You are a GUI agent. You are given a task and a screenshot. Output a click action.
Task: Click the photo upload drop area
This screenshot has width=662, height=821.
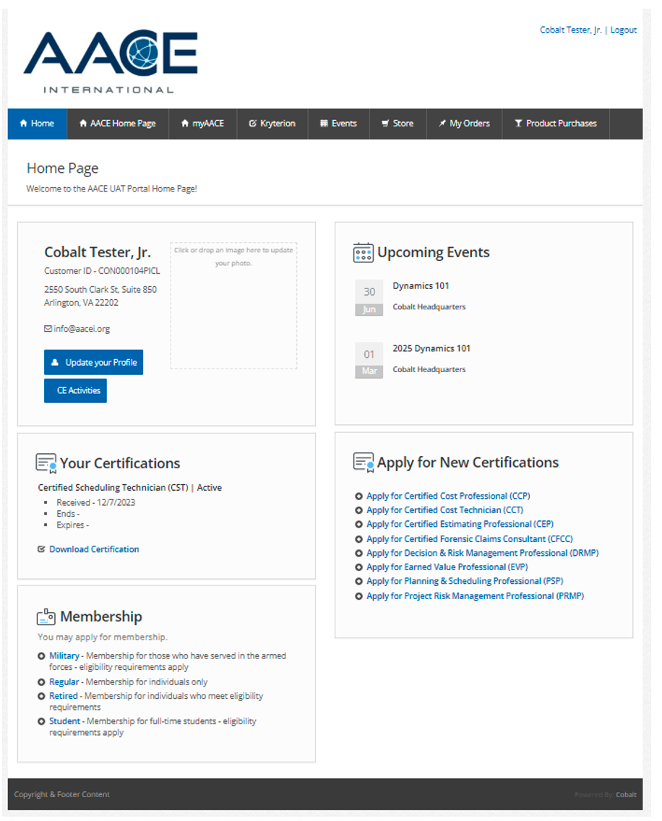(233, 306)
